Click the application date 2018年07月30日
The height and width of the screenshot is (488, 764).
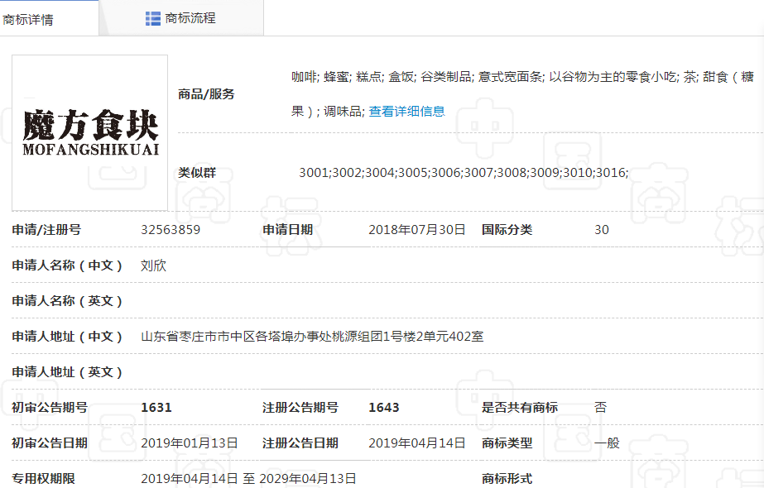(x=417, y=230)
